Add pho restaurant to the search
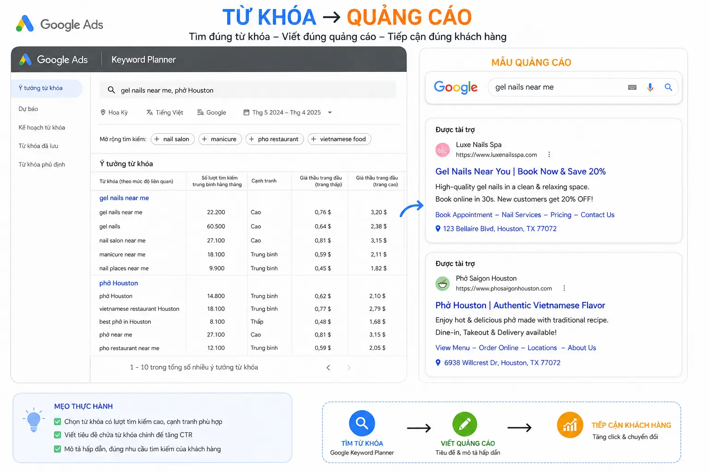Image resolution: width=709 pixels, height=472 pixels. pyautogui.click(x=275, y=139)
